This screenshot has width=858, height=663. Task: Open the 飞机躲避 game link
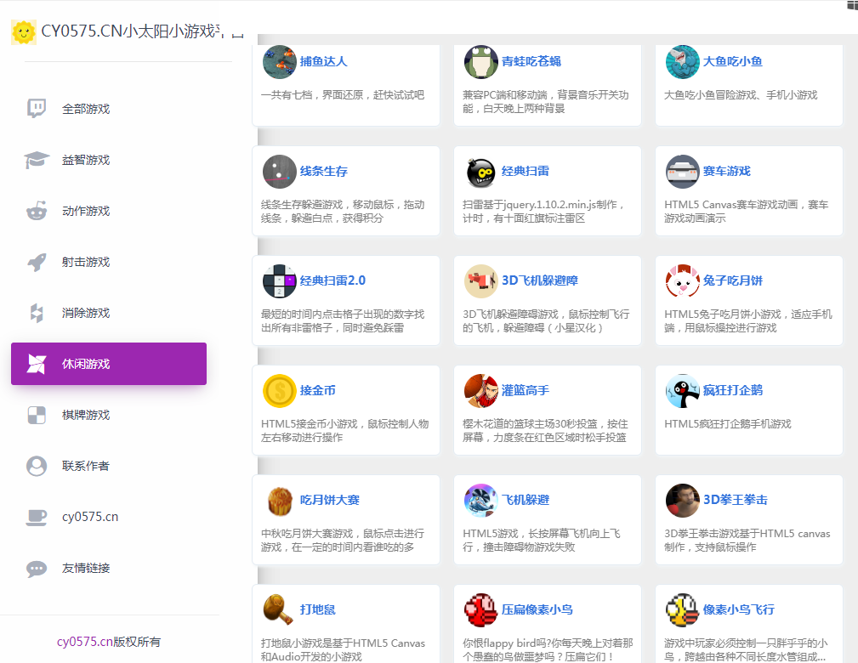(x=526, y=500)
